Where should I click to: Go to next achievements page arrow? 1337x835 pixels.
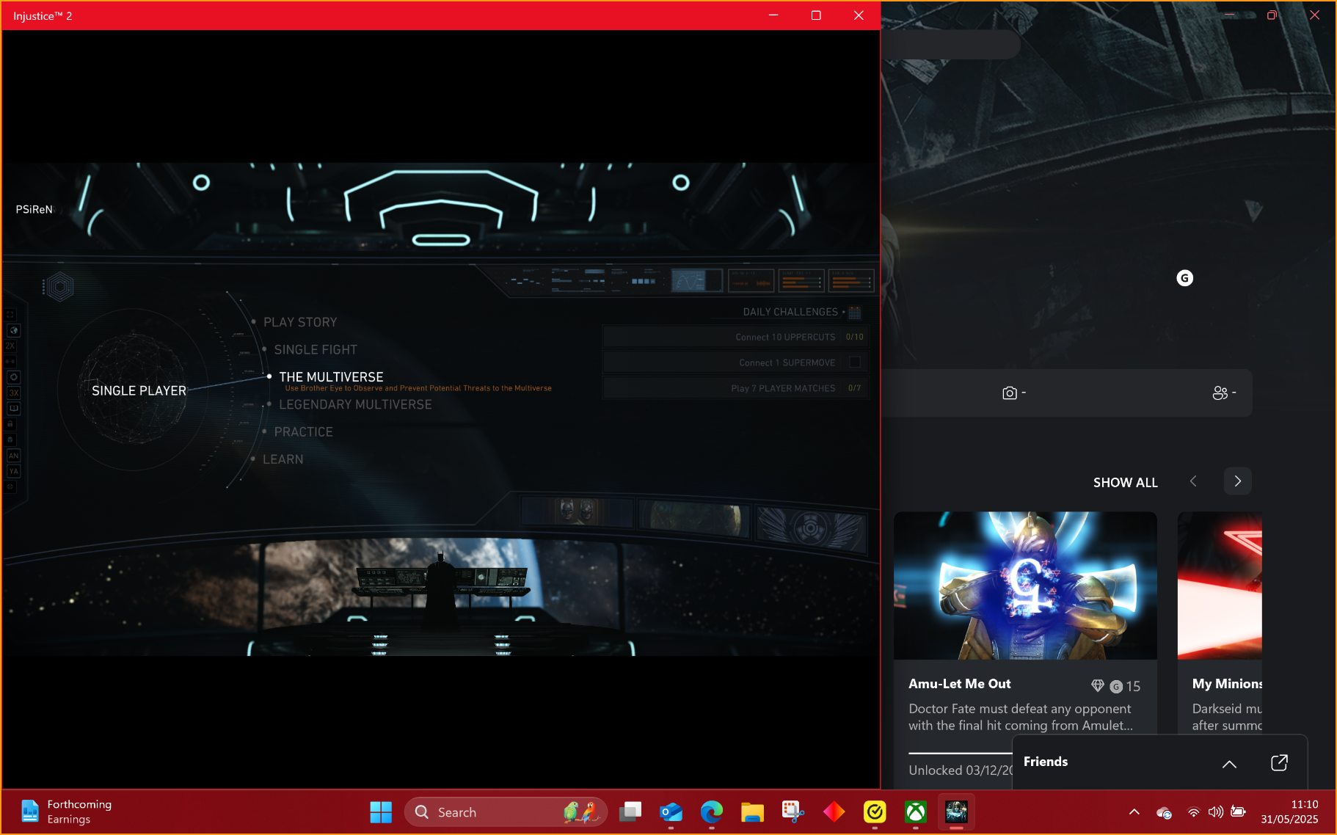pos(1237,481)
